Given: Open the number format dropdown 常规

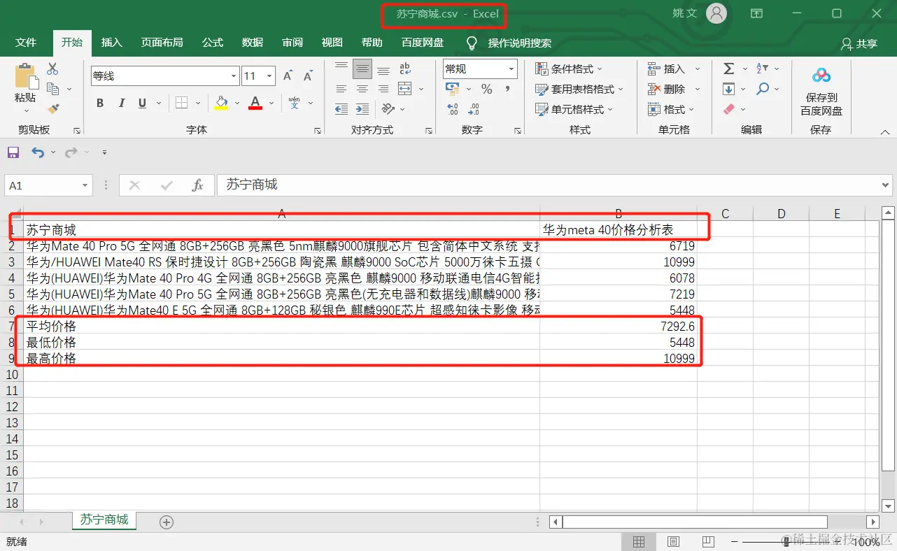Looking at the screenshot, I should coord(511,69).
